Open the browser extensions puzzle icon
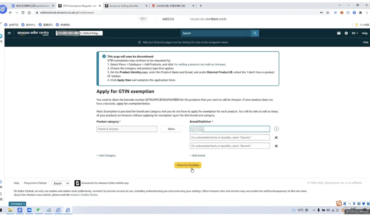The image size is (370, 215). click(x=360, y=13)
